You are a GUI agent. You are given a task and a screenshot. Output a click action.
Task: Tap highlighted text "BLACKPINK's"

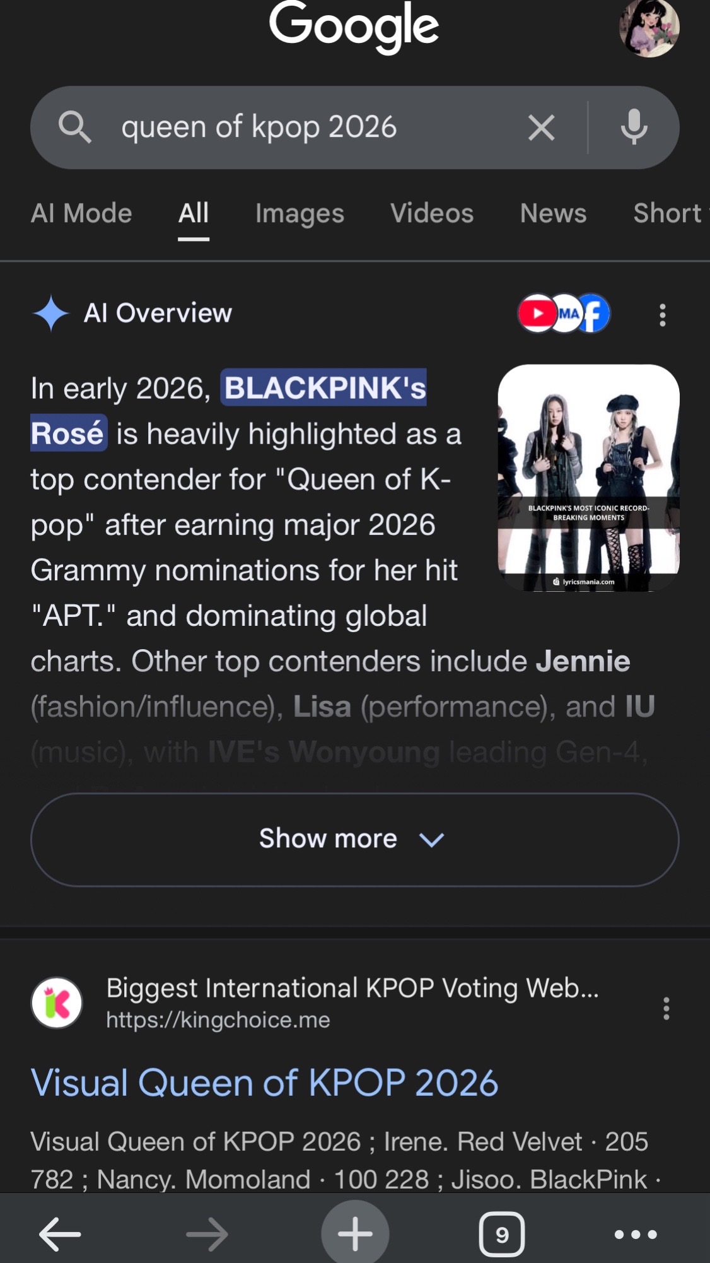tap(325, 387)
